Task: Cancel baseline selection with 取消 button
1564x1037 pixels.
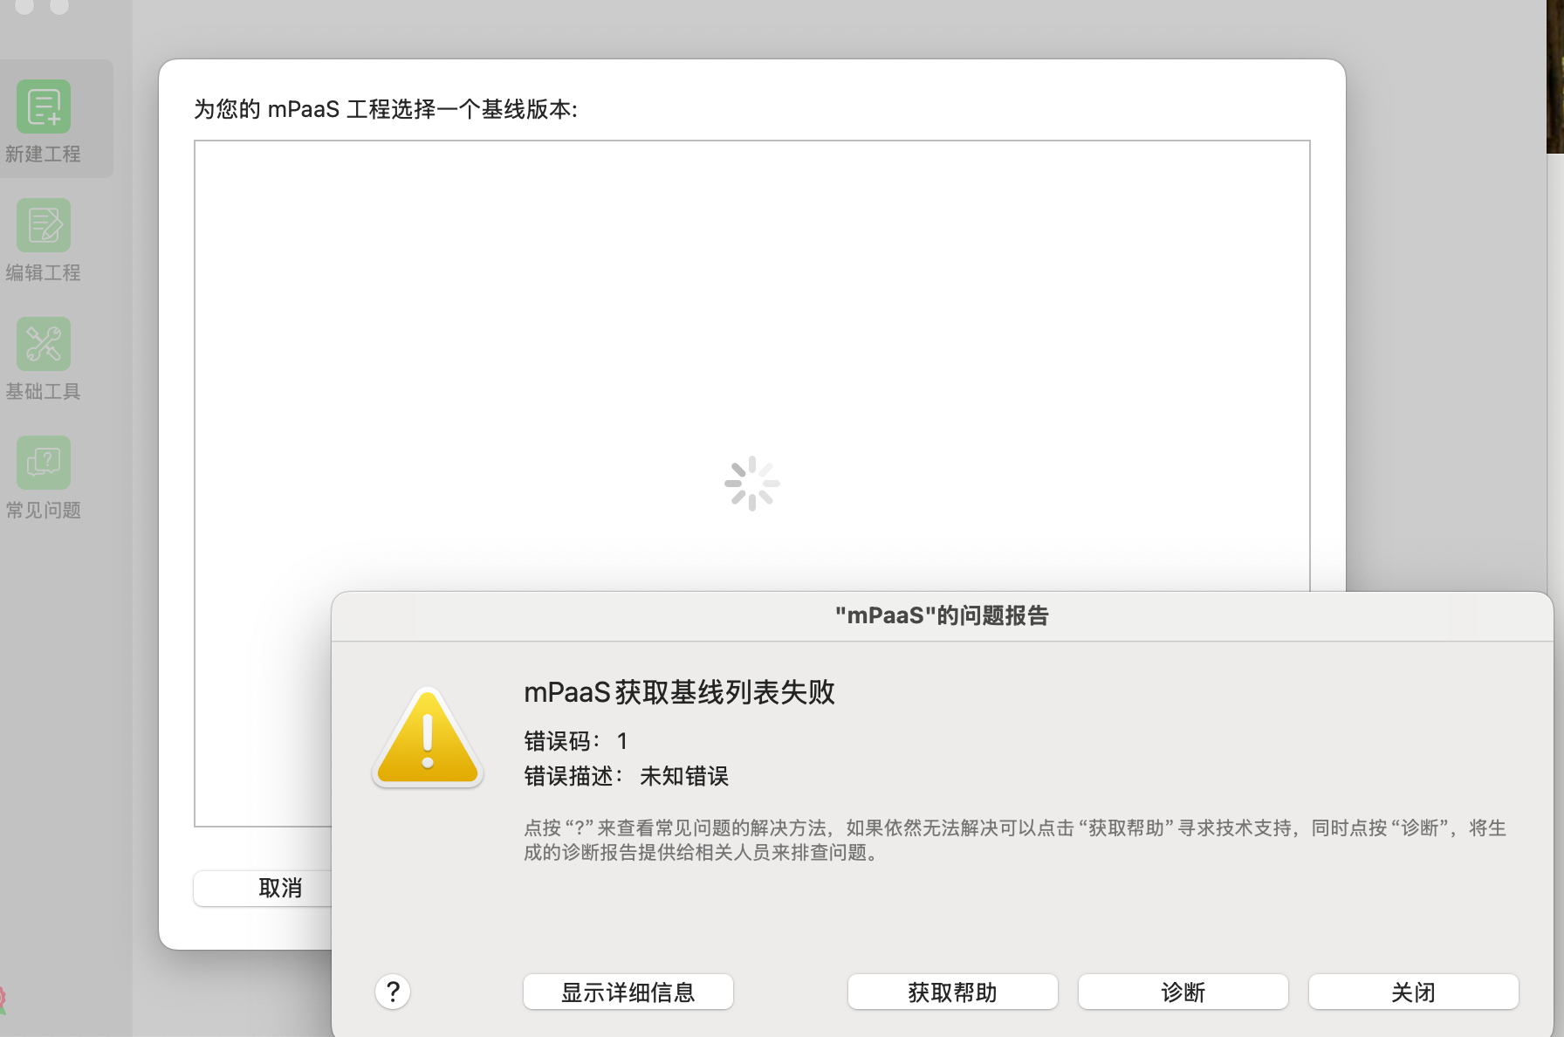Action: click(x=263, y=888)
